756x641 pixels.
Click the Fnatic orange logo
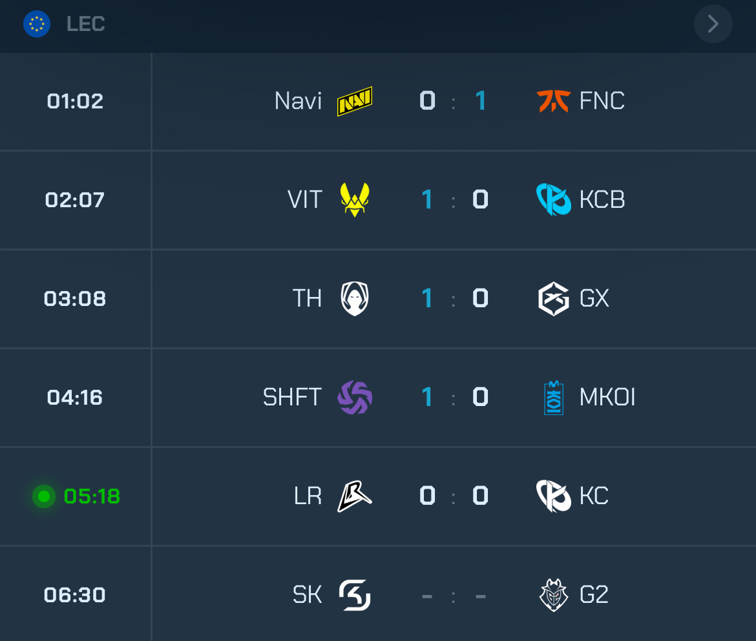553,101
